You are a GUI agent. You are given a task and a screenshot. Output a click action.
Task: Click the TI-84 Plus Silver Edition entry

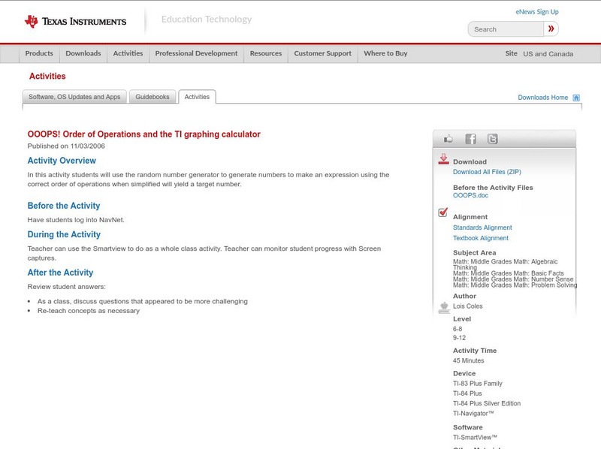(x=487, y=403)
